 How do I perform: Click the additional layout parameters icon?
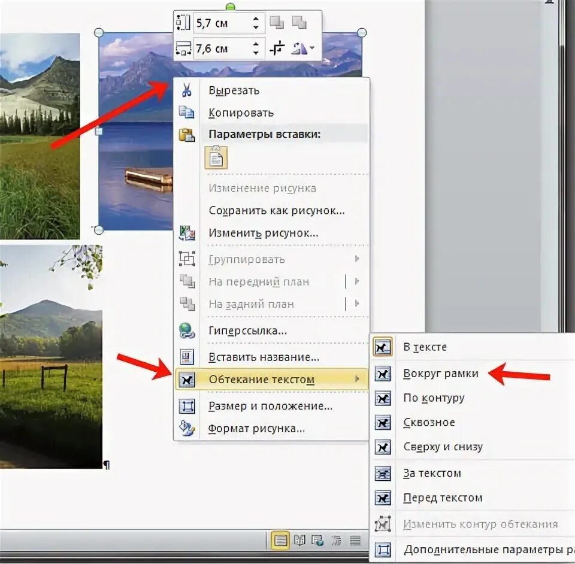(383, 550)
